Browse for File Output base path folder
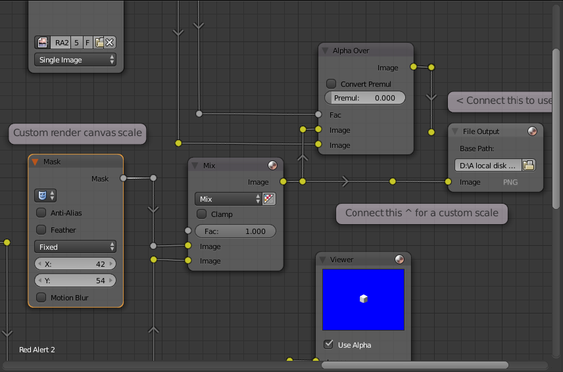The image size is (563, 372). (528, 165)
